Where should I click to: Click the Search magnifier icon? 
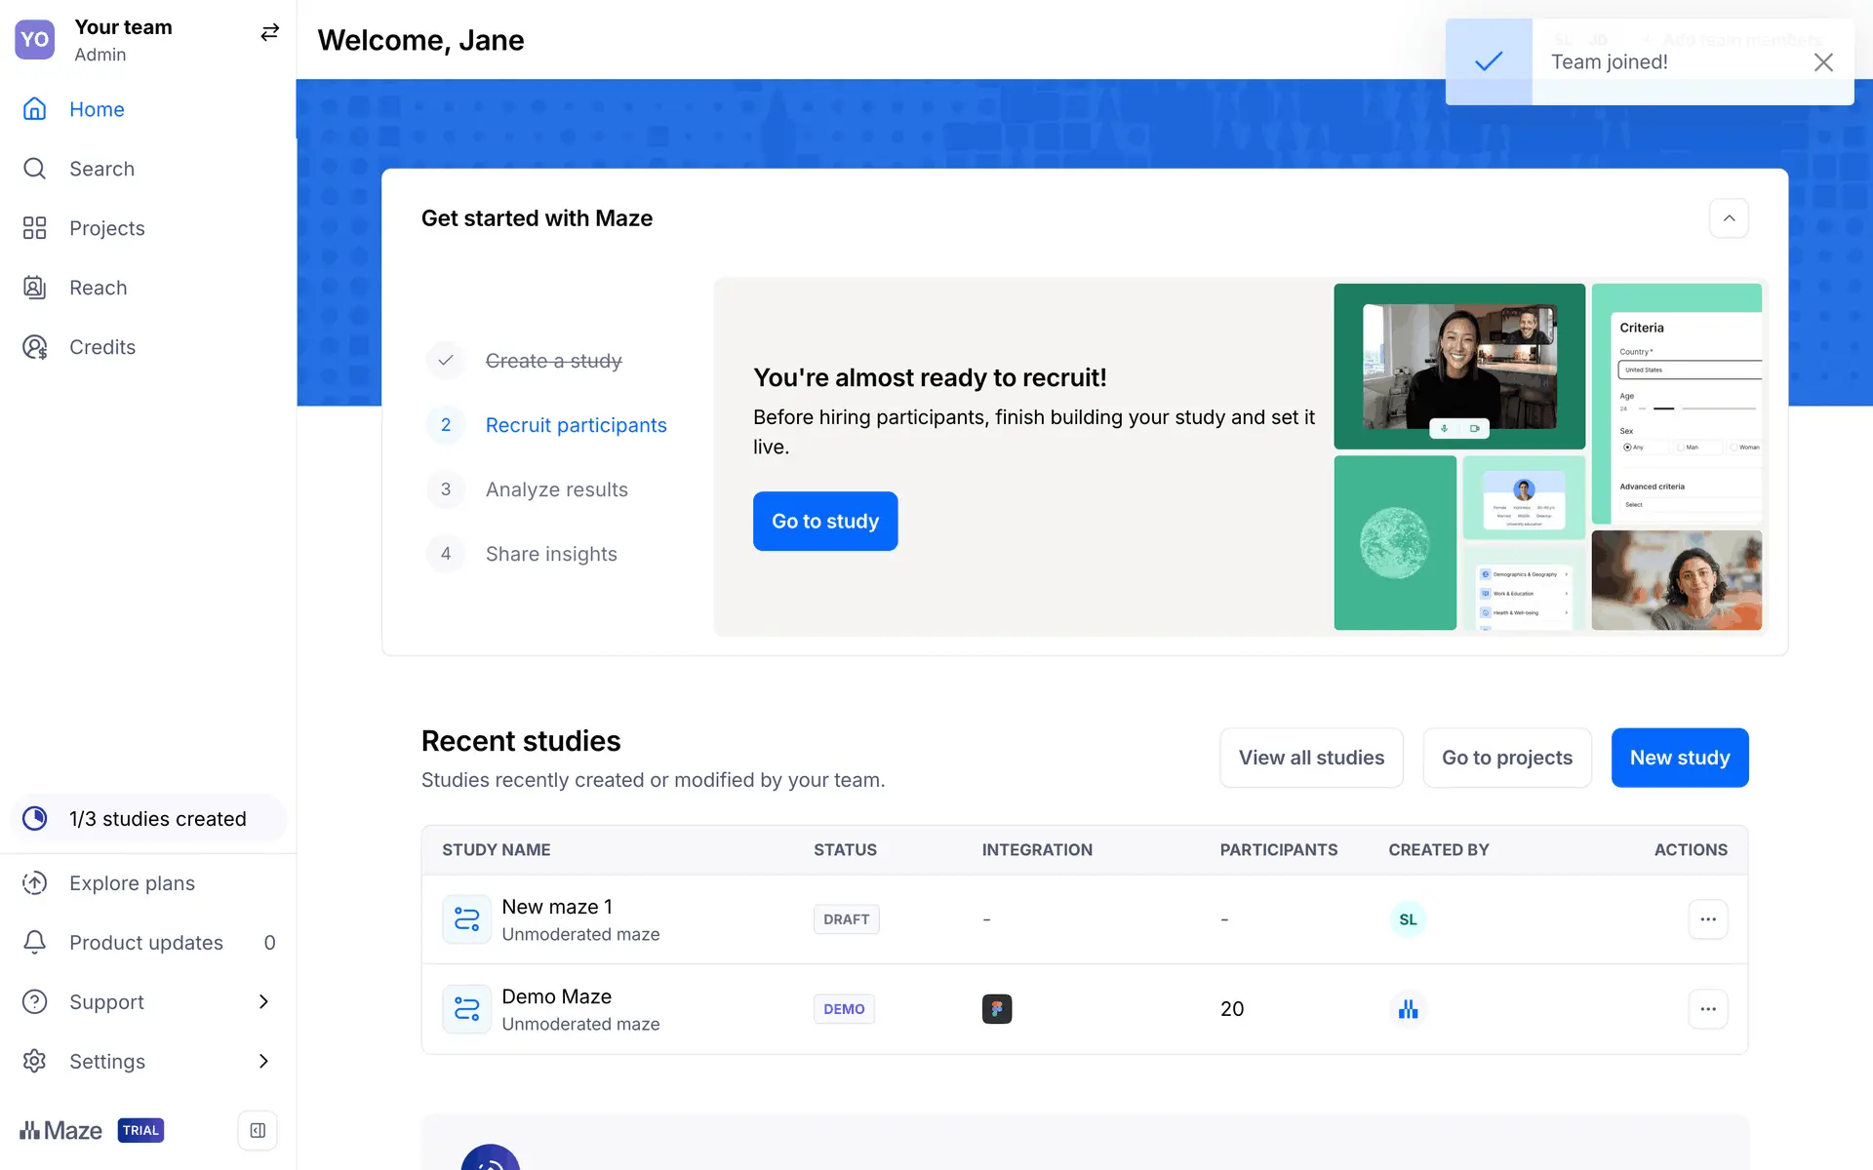point(35,169)
